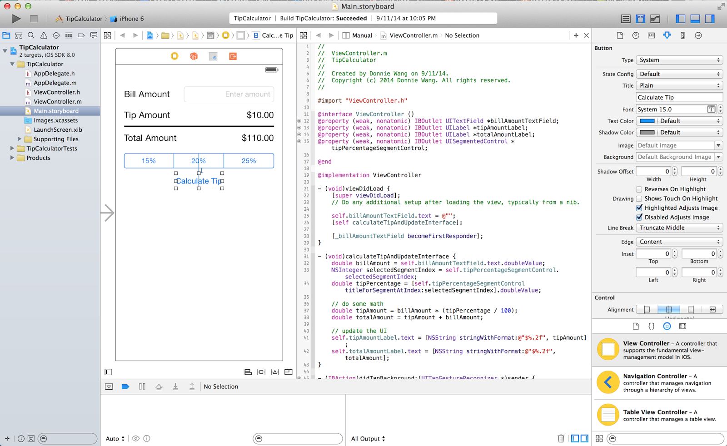Enable Reverses On Highlight checkbox
727x446 pixels.
pos(639,189)
